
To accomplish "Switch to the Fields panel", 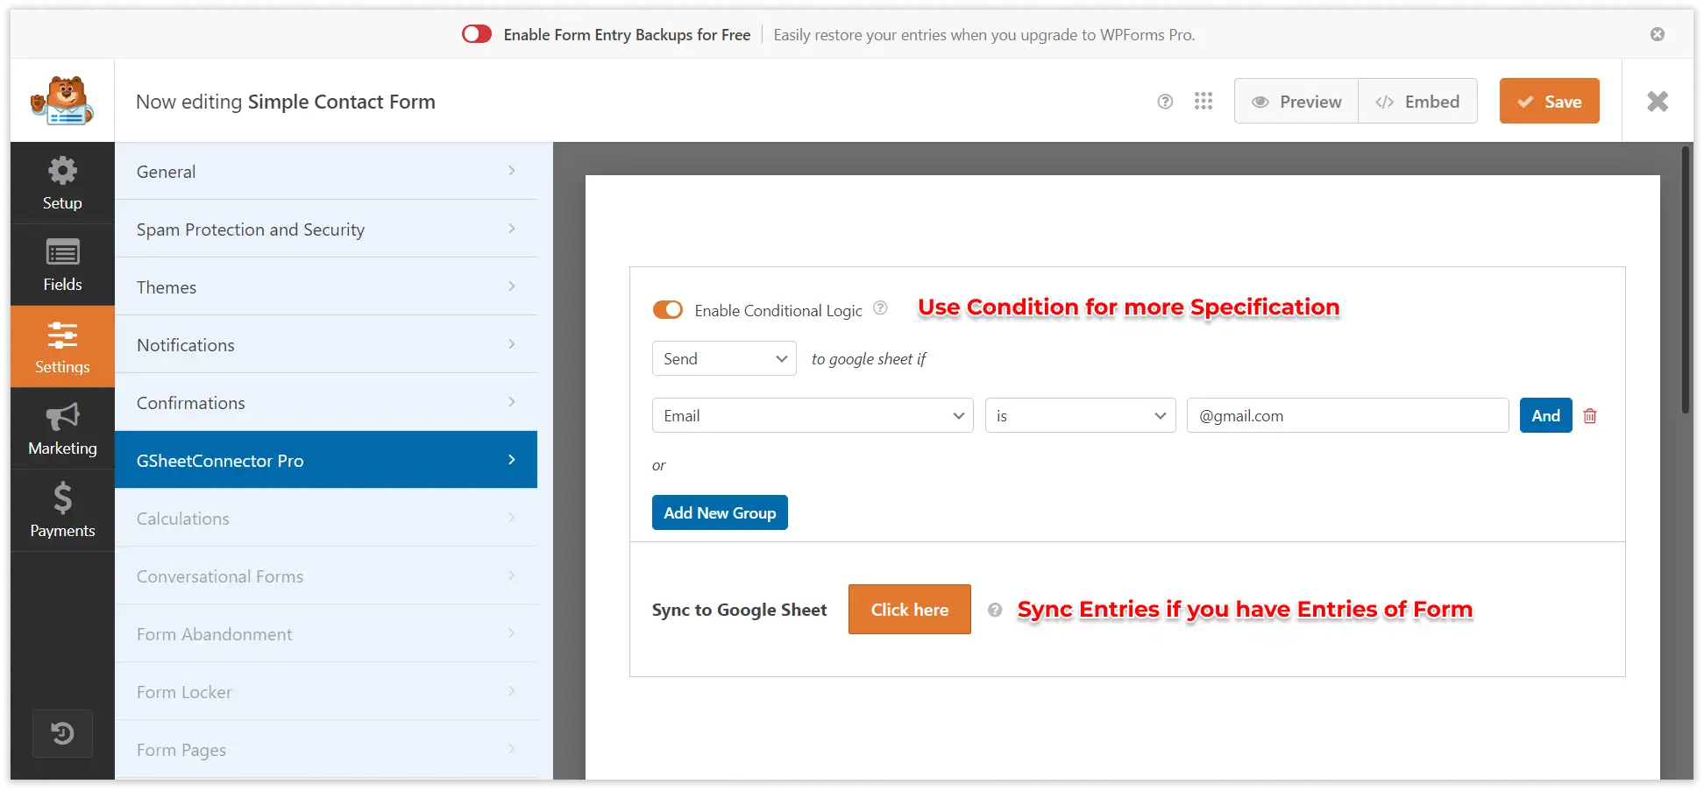I will tap(61, 264).
